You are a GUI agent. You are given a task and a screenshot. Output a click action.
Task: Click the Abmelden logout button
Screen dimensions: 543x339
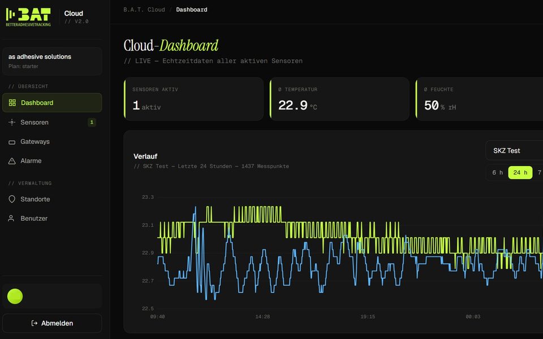click(x=52, y=323)
